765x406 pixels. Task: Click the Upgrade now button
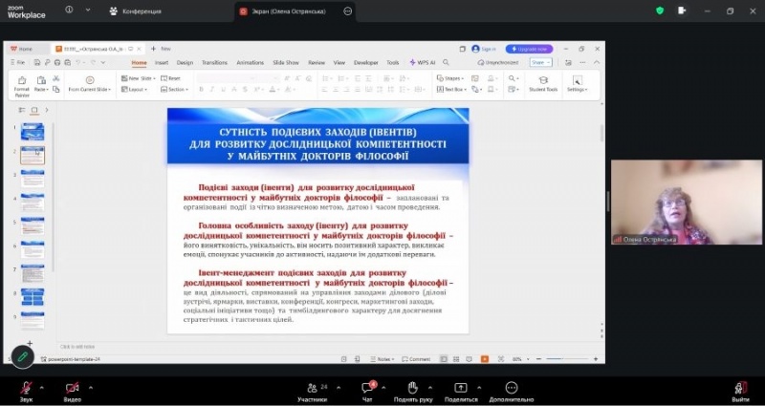pos(530,49)
